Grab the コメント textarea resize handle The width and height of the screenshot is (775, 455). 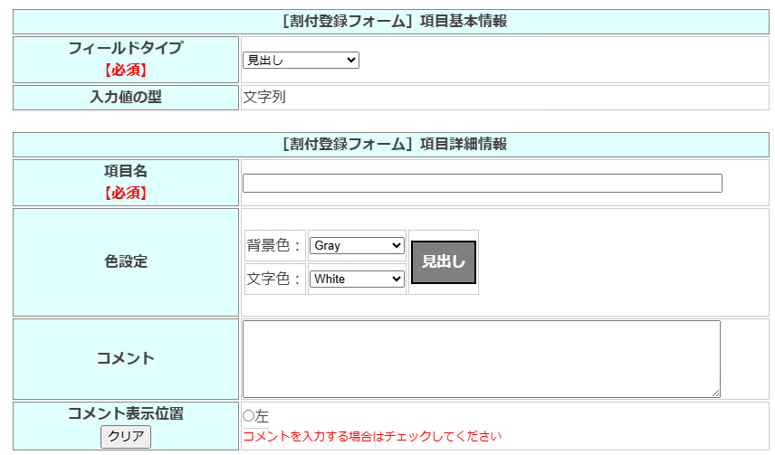point(715,393)
